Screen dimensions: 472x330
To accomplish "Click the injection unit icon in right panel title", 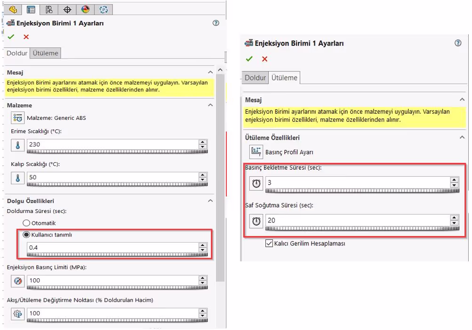I will point(249,43).
